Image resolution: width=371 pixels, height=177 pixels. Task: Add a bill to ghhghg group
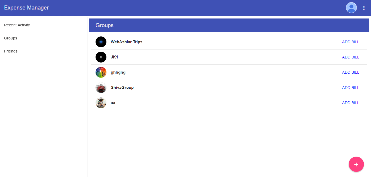coord(351,72)
